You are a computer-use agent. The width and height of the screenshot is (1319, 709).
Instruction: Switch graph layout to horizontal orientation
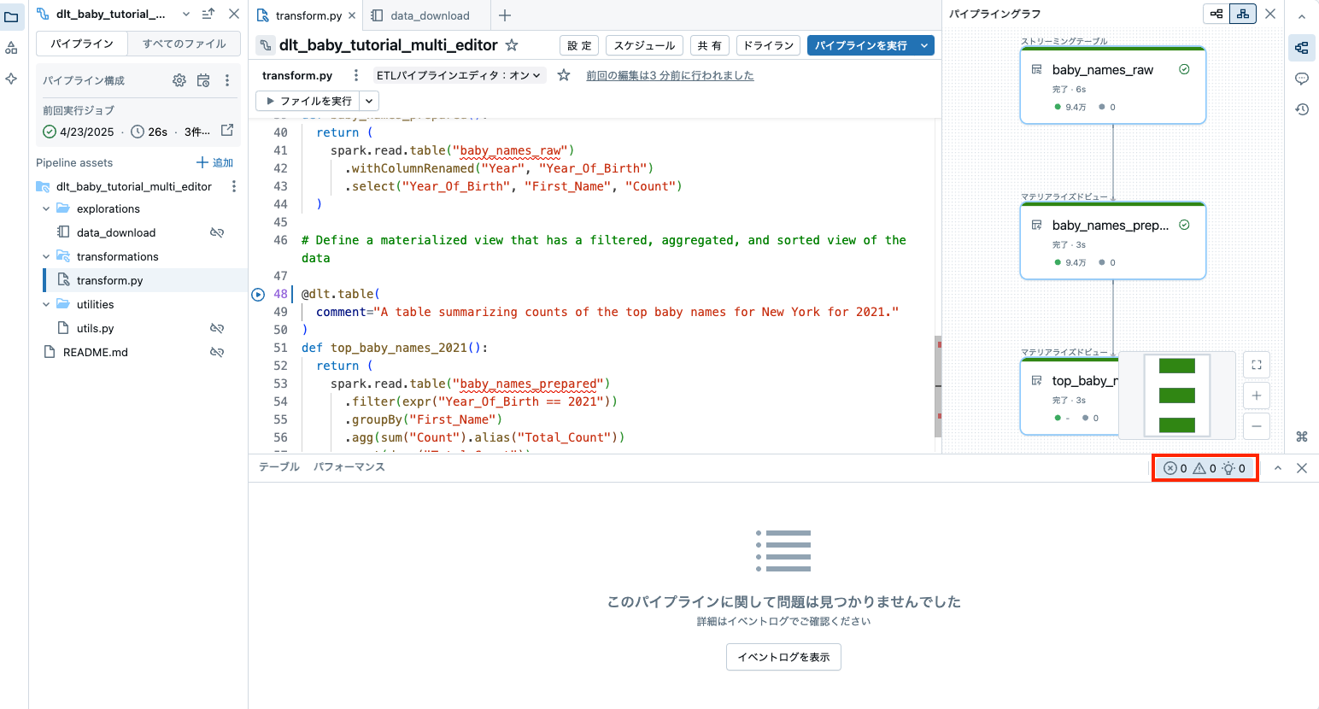point(1215,14)
